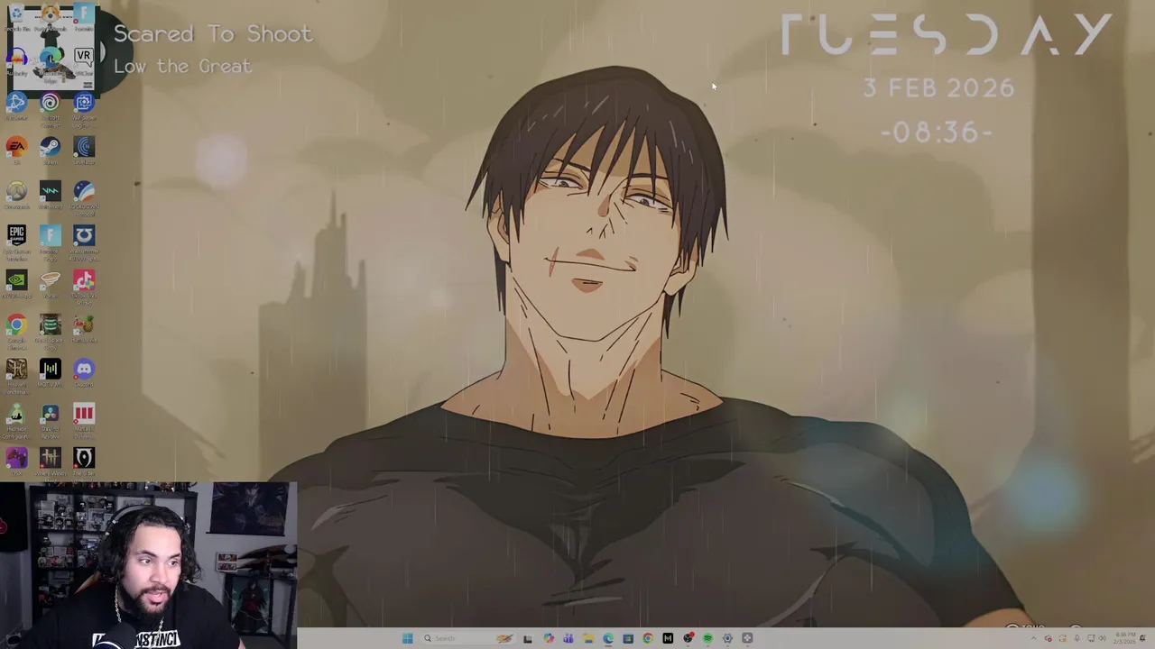This screenshot has height=649, width=1155.
Task: Open File Explorer from the taskbar
Action: [x=588, y=638]
